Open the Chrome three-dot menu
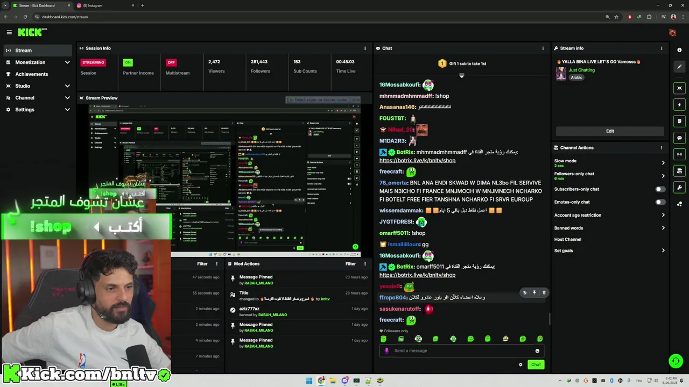Viewport: 689px width, 387px height. coord(683,17)
